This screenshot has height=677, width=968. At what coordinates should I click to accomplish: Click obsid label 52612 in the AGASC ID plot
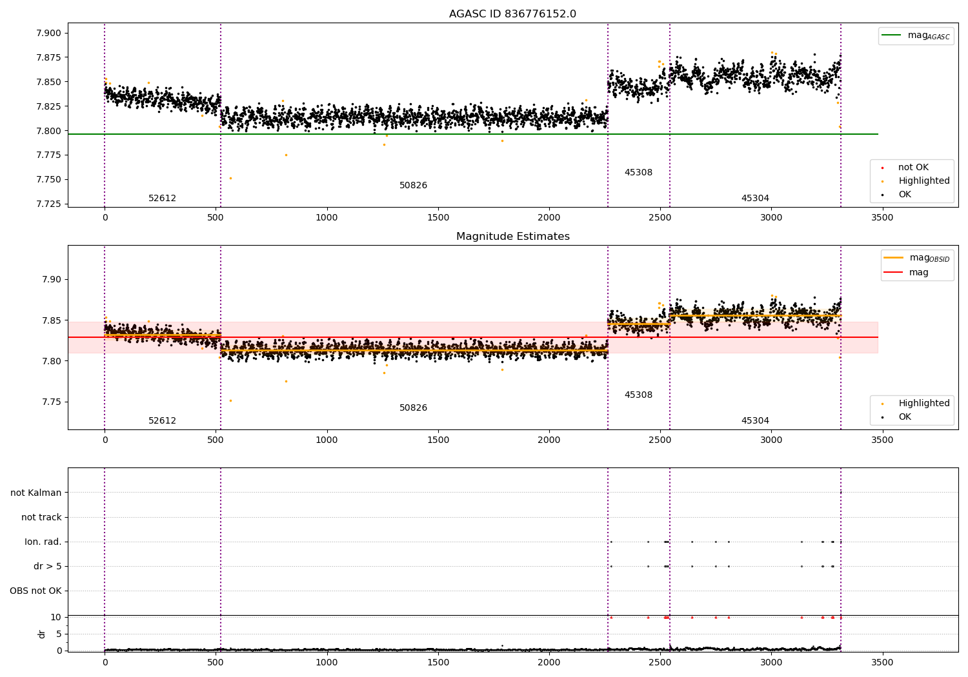(x=162, y=199)
